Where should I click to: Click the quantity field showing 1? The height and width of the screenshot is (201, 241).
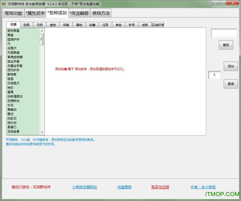click(x=214, y=75)
